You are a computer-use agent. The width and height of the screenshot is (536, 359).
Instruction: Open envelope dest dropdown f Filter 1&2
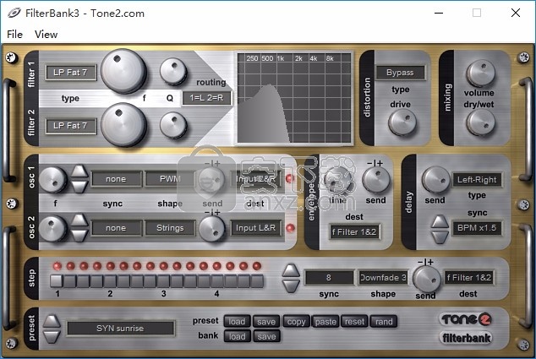pos(354,232)
